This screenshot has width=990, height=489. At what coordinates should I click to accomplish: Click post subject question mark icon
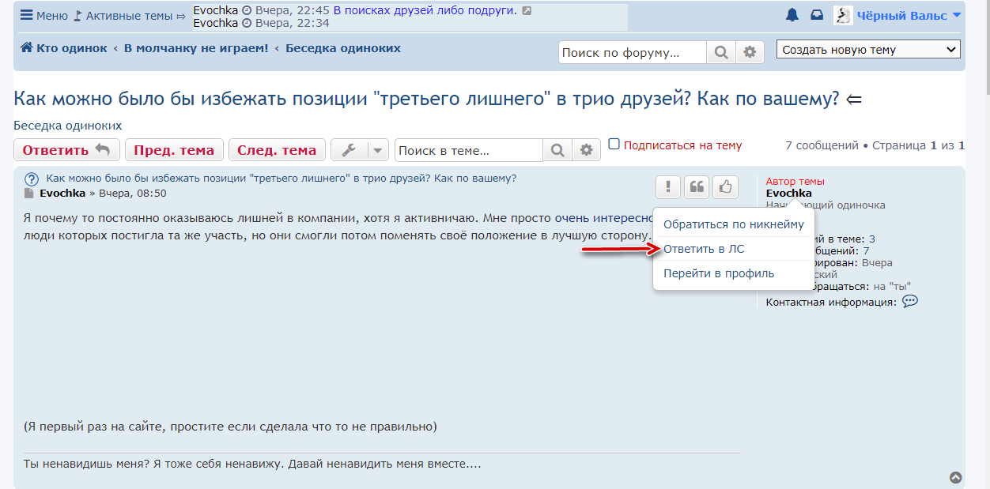(32, 179)
